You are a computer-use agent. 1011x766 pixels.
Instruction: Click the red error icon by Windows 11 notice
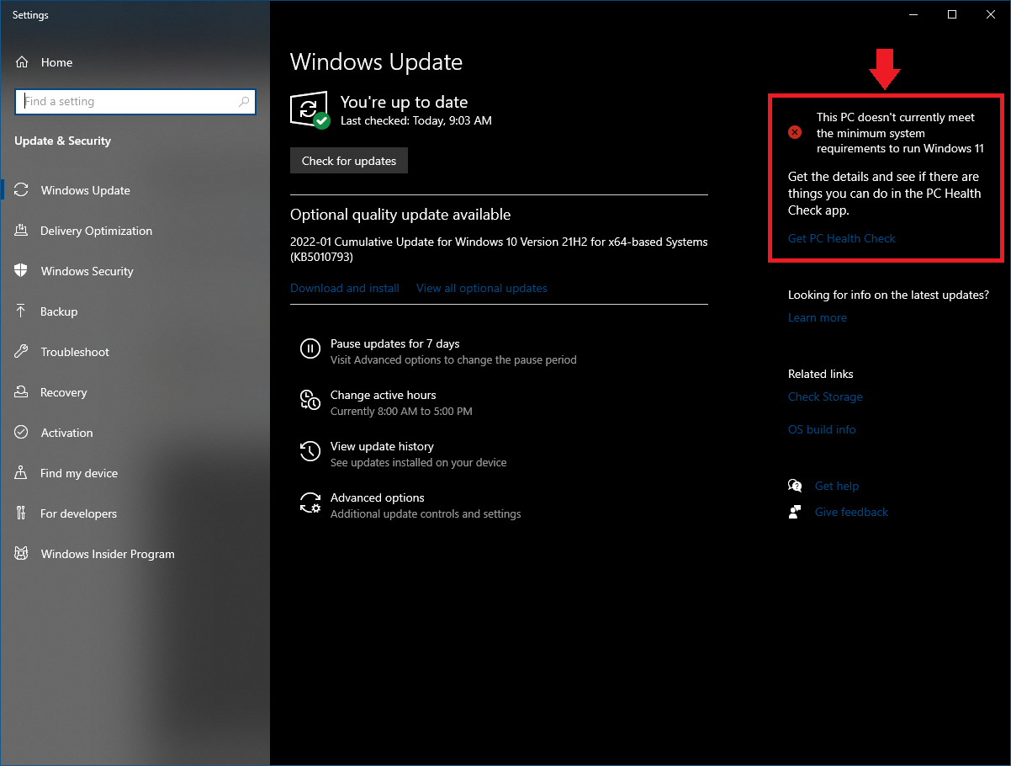795,133
